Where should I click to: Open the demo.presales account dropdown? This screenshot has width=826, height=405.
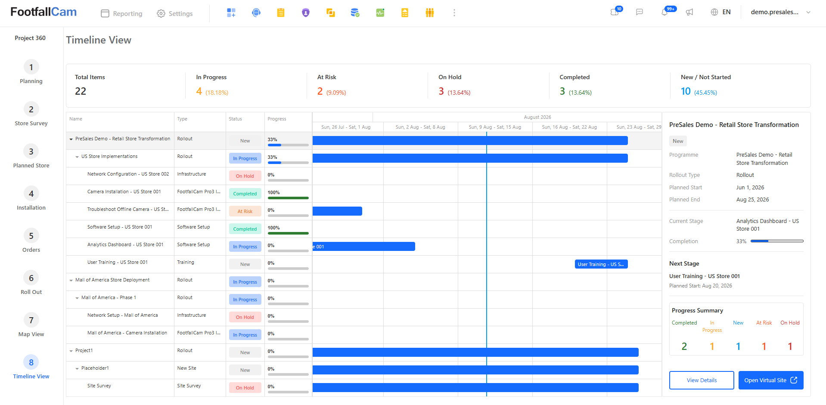click(x=781, y=12)
